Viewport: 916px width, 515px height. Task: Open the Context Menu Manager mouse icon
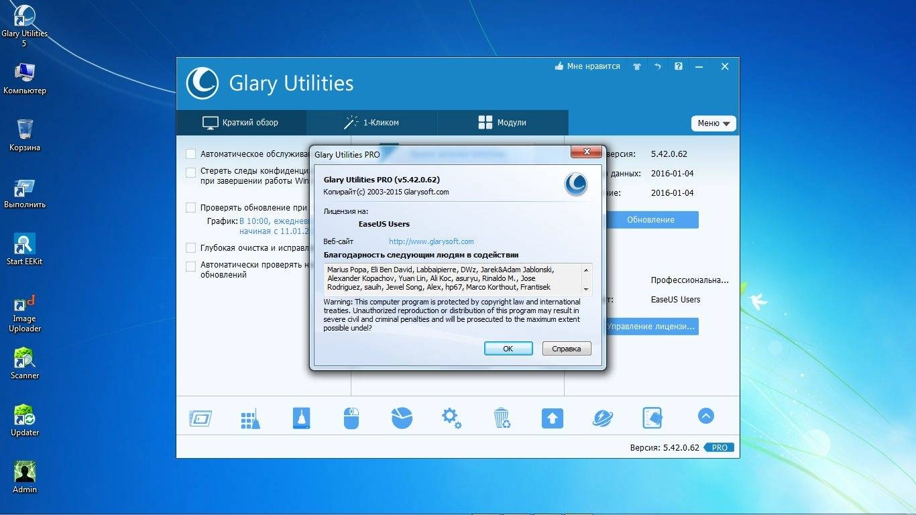(351, 418)
